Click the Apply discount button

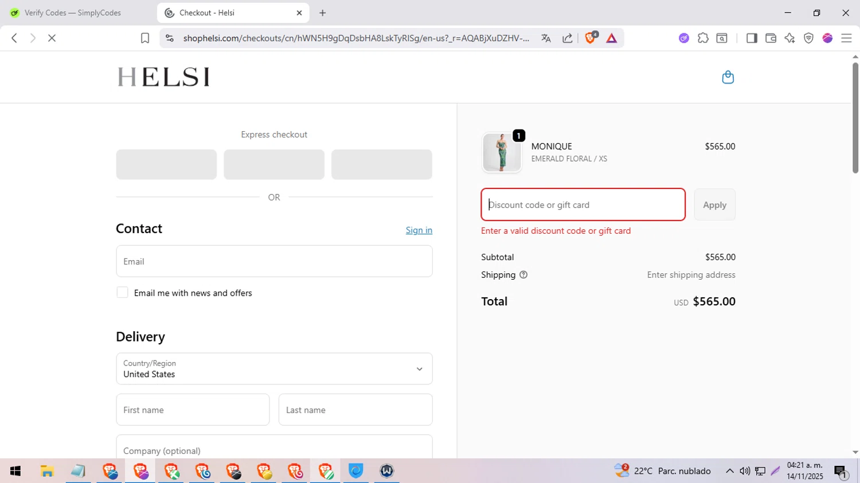pos(714,205)
